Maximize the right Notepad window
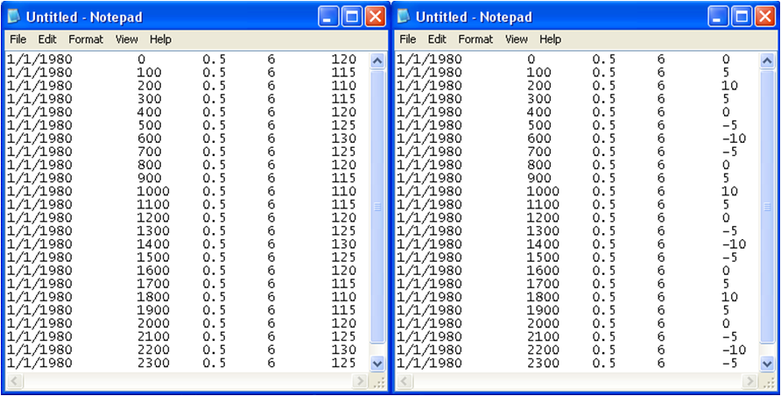 pyautogui.click(x=741, y=18)
